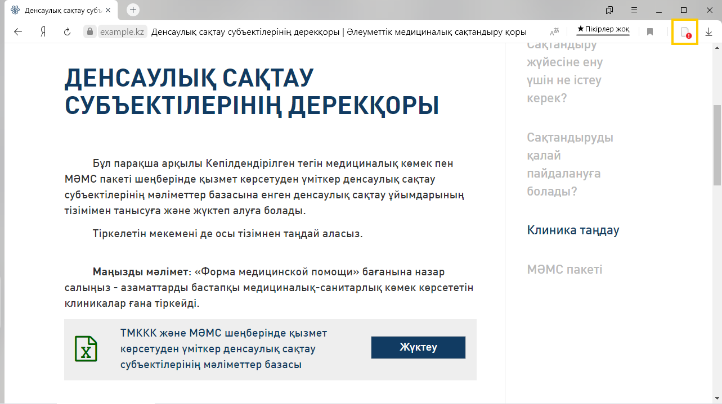Open the page translate icon
Viewport: 722px width, 404px height.
click(555, 32)
